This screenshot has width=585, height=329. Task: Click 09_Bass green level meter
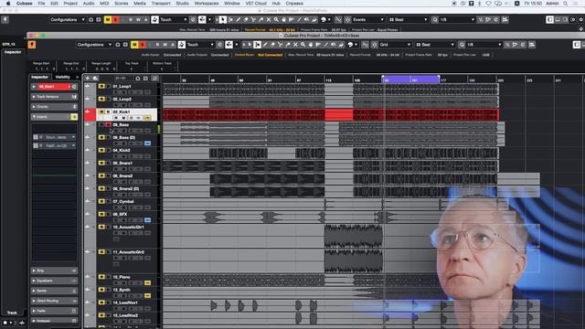coord(159,129)
